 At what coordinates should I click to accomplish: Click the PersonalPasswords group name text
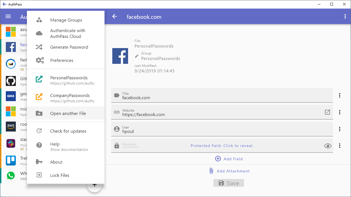click(161, 58)
